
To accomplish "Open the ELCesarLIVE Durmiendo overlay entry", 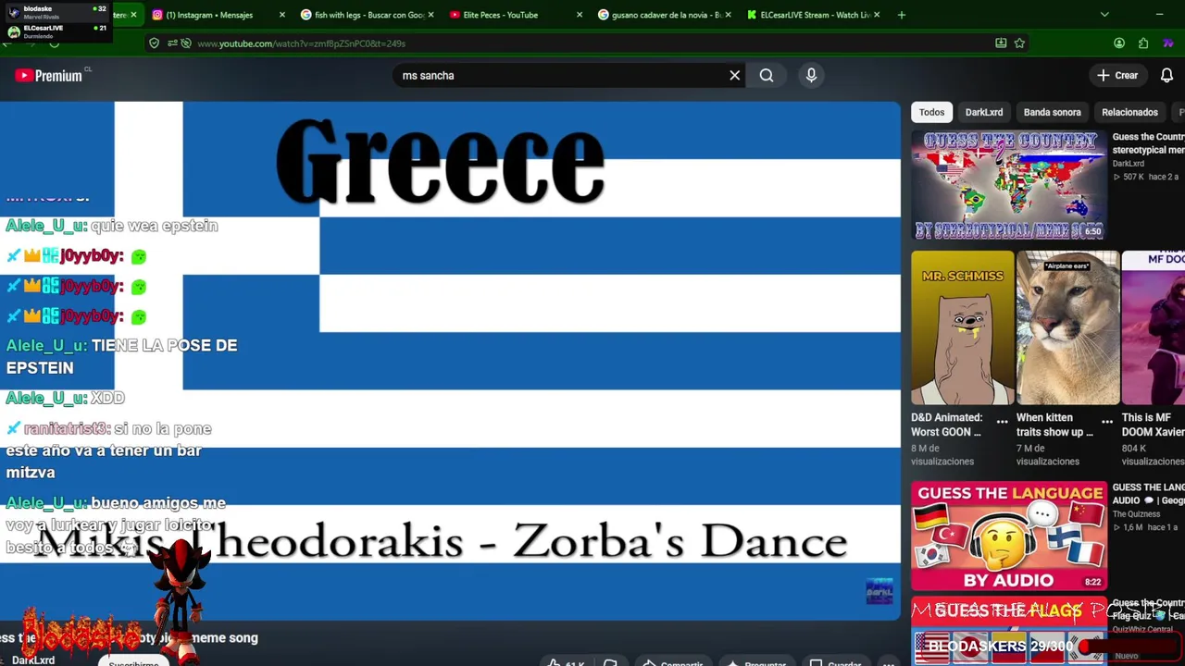I will point(56,31).
